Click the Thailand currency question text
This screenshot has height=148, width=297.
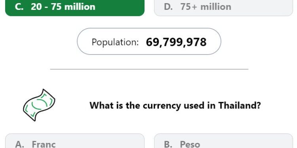(175, 105)
